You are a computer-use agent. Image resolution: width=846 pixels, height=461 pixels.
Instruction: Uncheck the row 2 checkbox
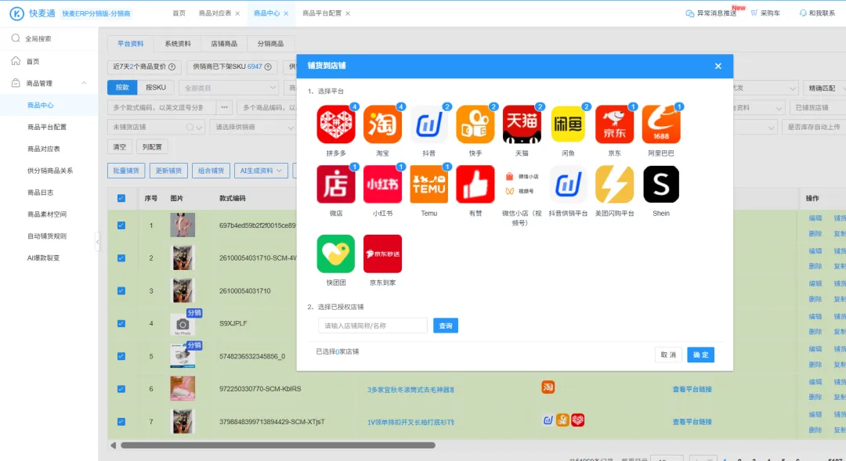(121, 258)
